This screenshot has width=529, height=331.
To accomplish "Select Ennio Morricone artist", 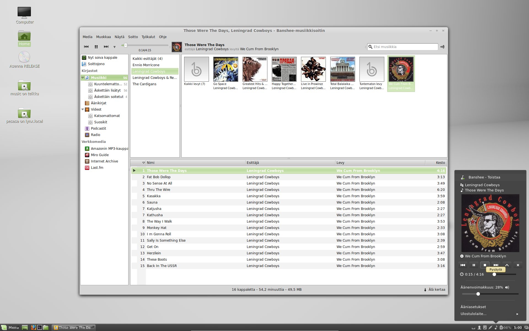I will point(155,65).
